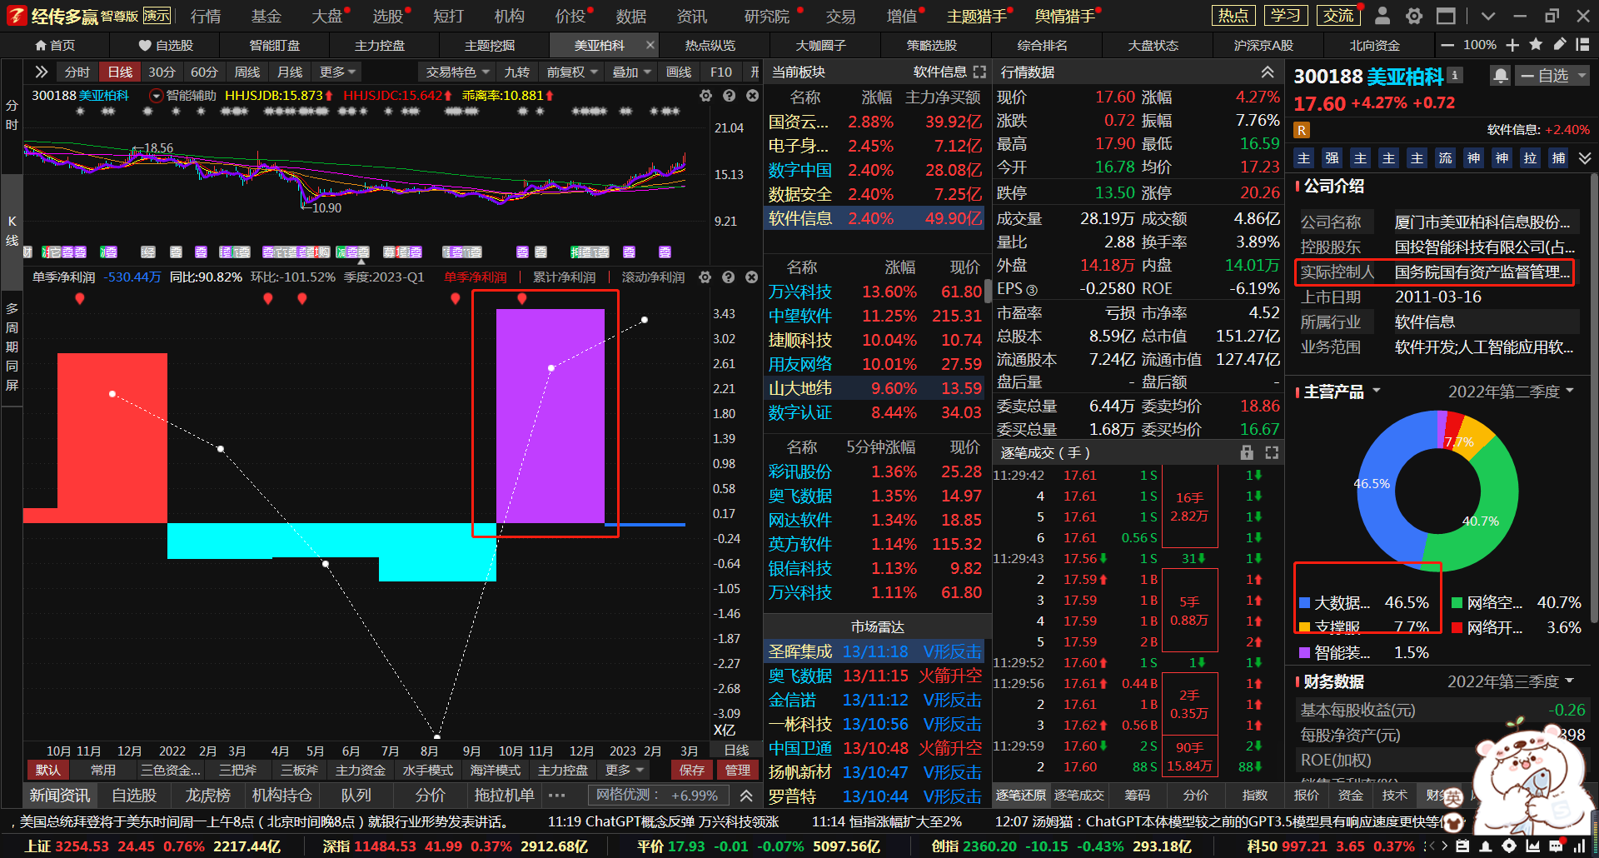Switch chart to 分时 period

(x=77, y=72)
